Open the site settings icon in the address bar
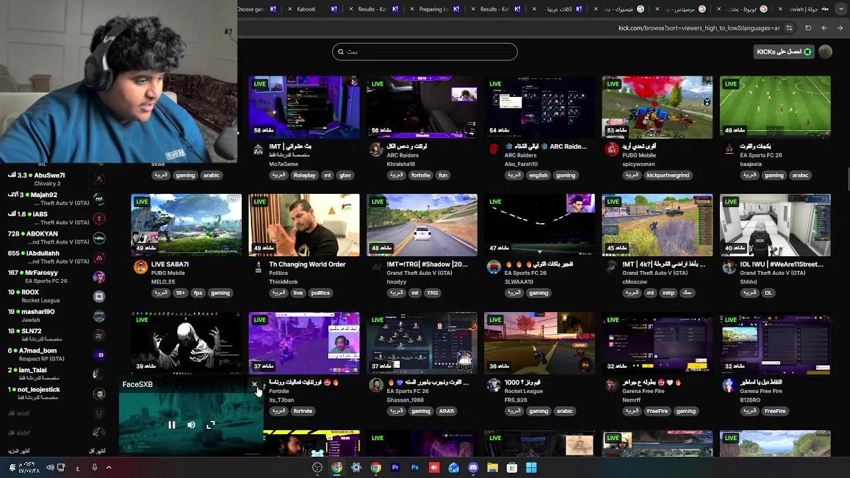The height and width of the screenshot is (478, 850). [x=789, y=28]
